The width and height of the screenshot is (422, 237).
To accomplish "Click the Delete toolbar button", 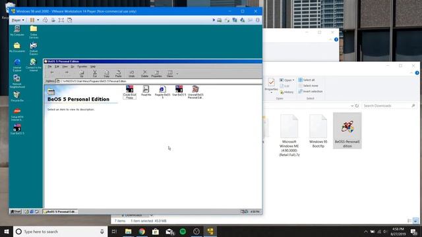I will [x=144, y=74].
